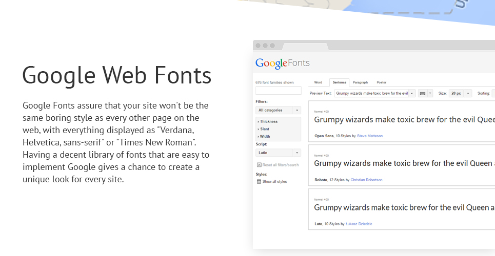Click the font search input field

click(279, 91)
